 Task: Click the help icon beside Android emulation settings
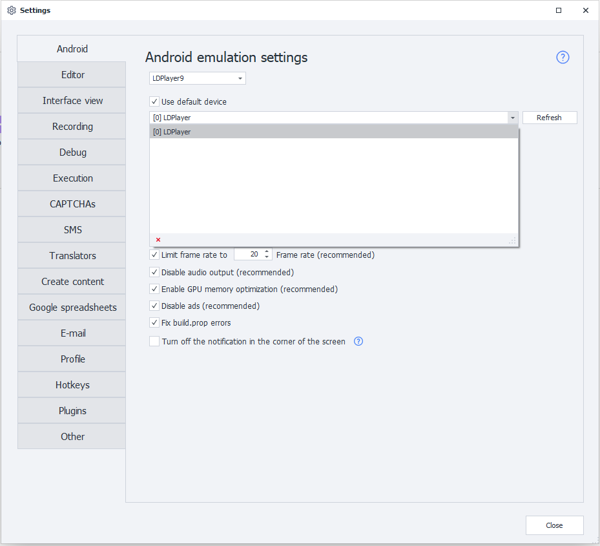point(563,58)
